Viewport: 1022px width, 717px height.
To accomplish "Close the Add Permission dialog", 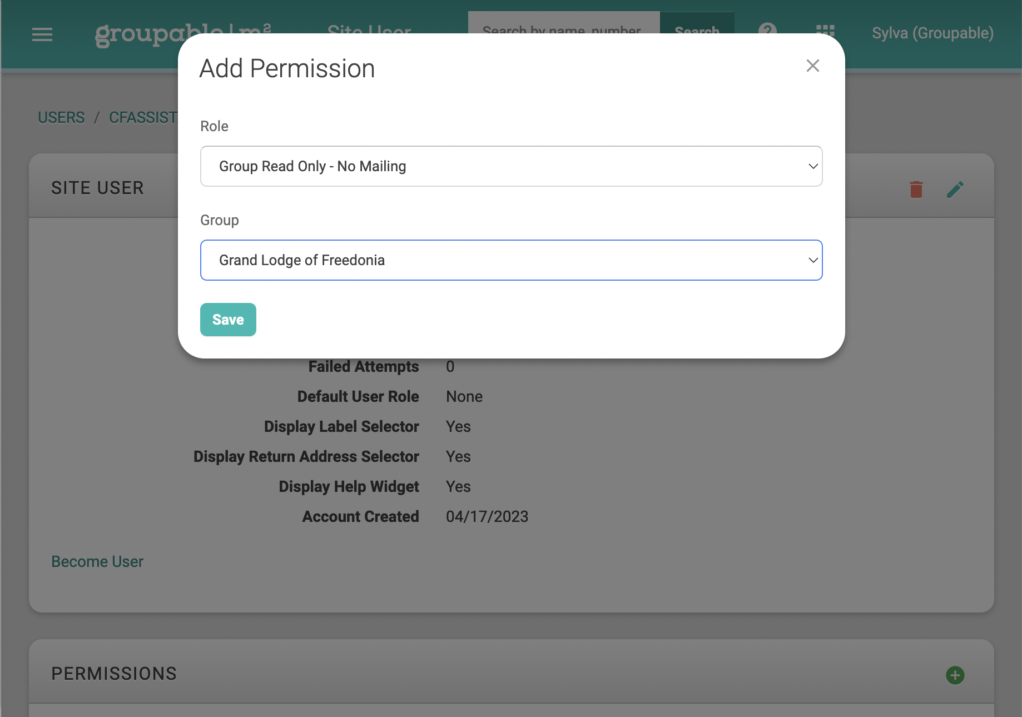I will [x=812, y=66].
